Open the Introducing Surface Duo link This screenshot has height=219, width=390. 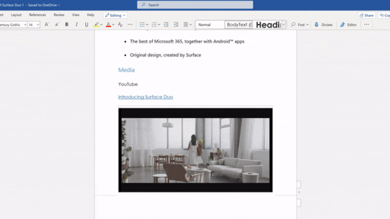pos(145,97)
